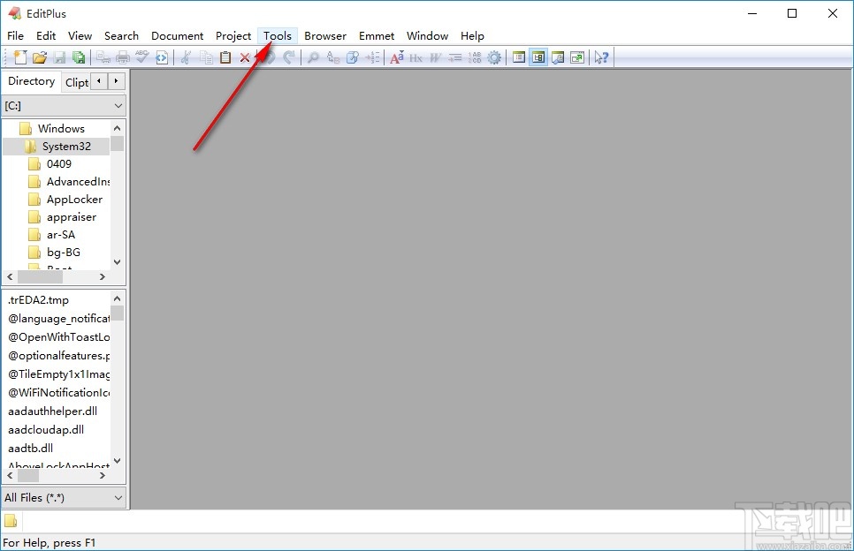The image size is (854, 551).
Task: Open Preferences with the gear icon
Action: click(x=494, y=57)
